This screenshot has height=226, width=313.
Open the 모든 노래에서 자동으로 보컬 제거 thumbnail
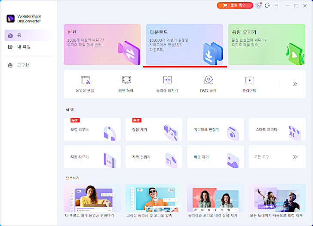[277, 198]
